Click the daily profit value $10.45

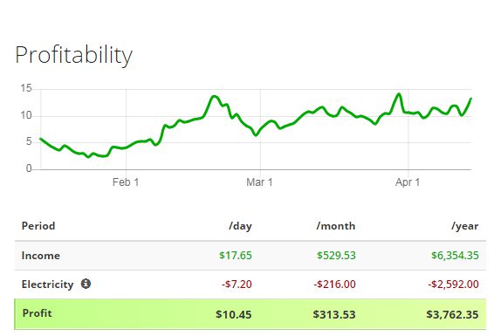[234, 314]
